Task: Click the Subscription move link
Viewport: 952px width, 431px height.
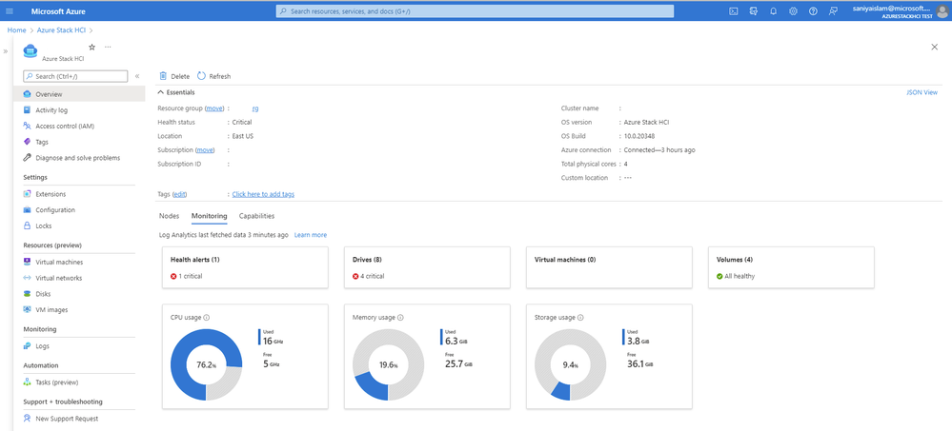Action: pyautogui.click(x=205, y=149)
